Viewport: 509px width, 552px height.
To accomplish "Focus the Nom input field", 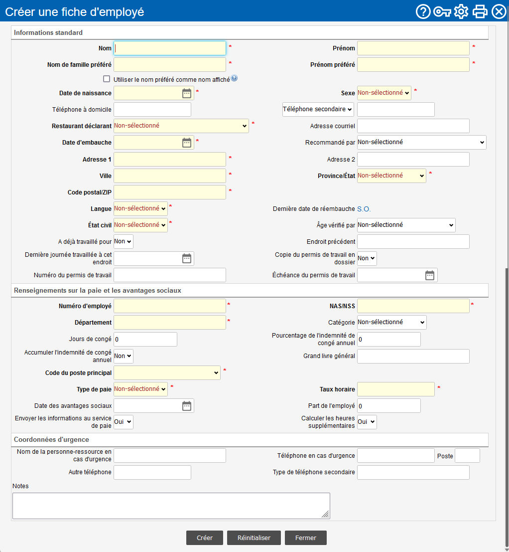I will point(169,48).
